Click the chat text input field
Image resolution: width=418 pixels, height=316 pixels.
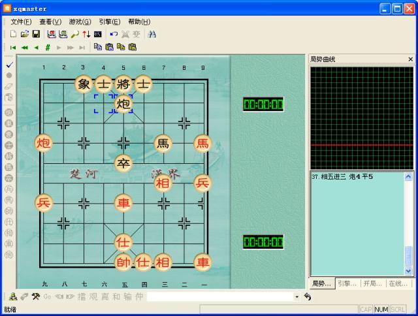click(221, 296)
